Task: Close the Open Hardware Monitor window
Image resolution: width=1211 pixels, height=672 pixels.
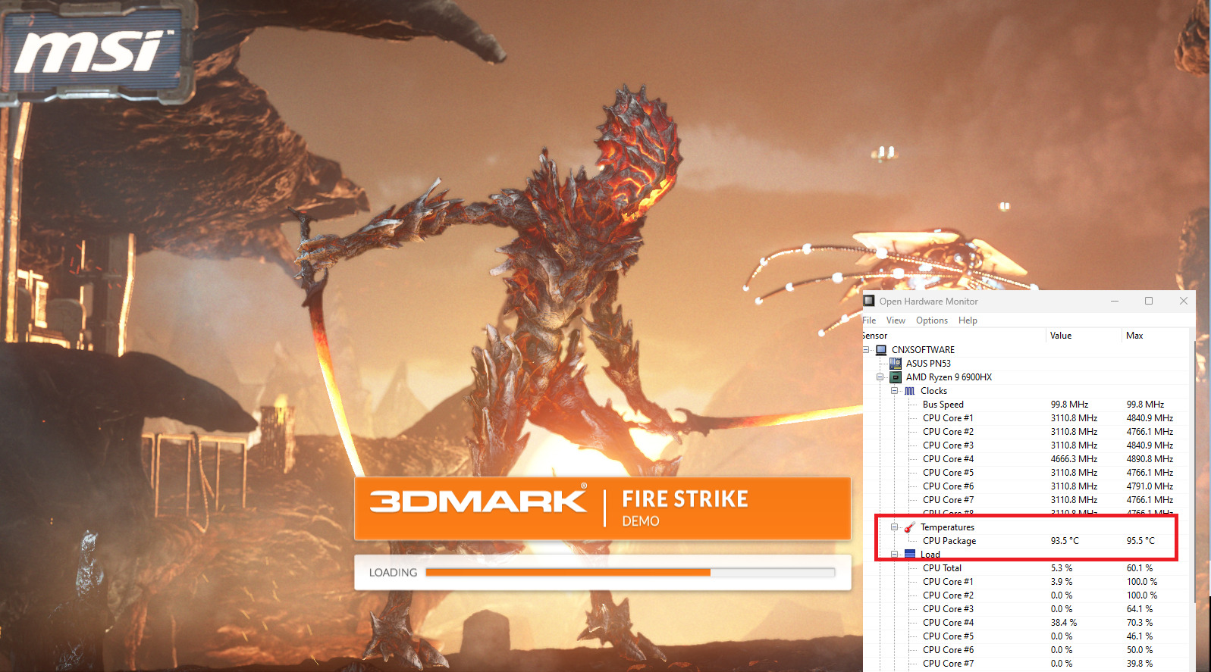Action: [1183, 301]
